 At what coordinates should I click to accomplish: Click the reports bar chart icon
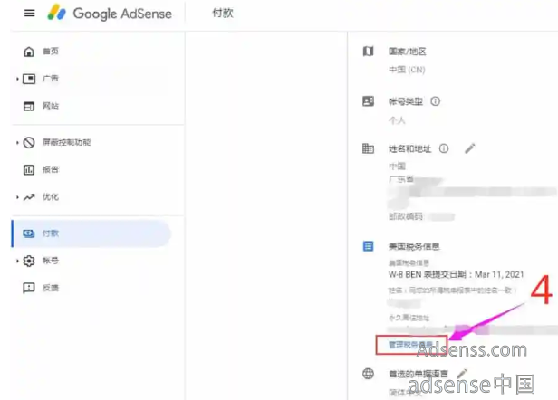click(x=29, y=169)
